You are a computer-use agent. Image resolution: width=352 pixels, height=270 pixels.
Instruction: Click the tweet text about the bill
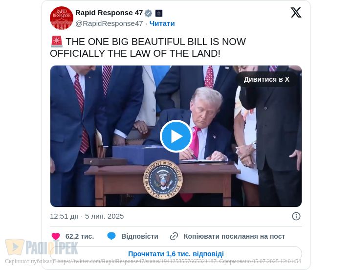[x=148, y=47]
